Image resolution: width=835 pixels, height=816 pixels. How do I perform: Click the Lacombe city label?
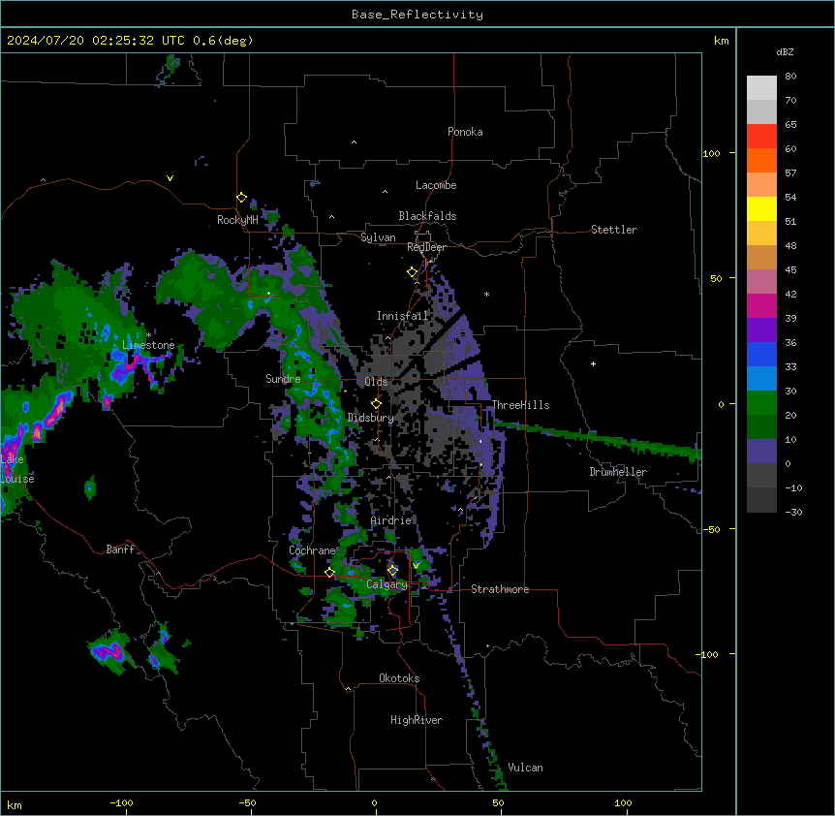(436, 185)
